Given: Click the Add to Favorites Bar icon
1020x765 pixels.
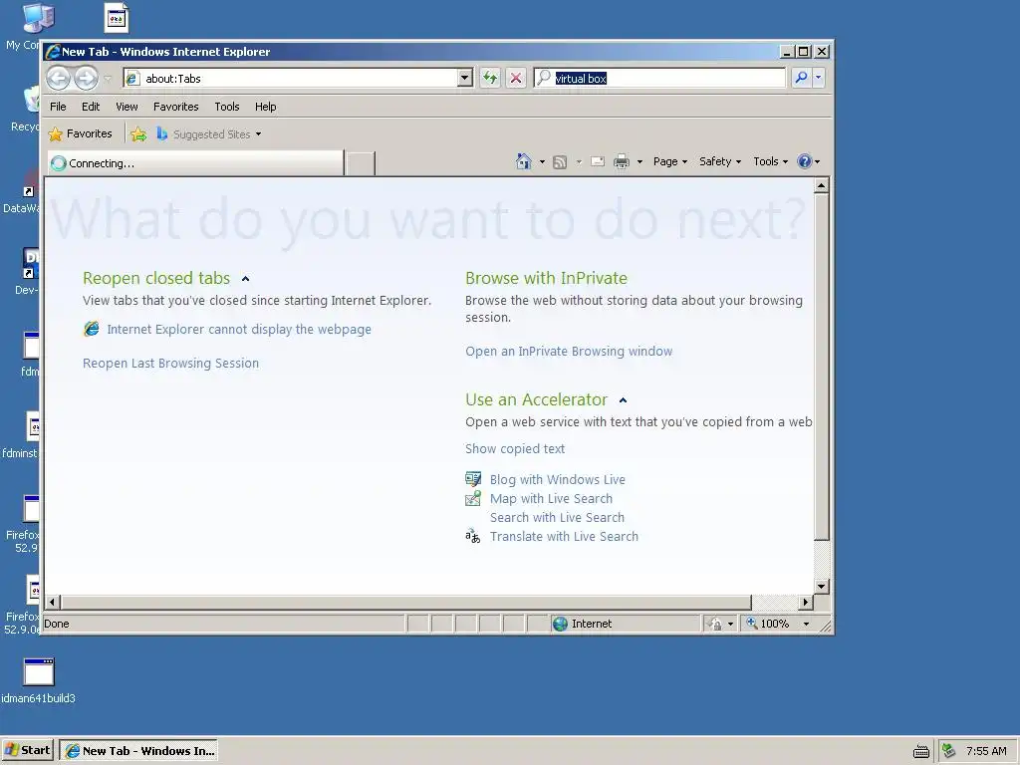Looking at the screenshot, I should pos(138,134).
